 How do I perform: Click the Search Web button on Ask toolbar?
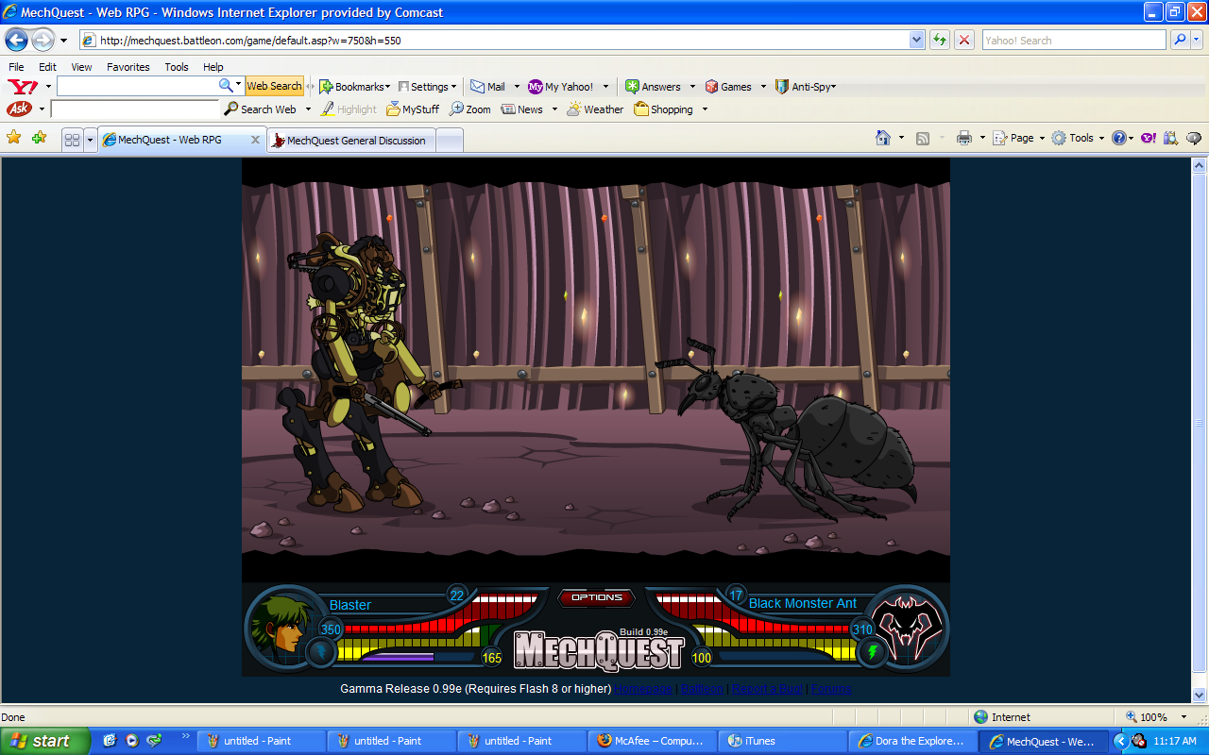(x=260, y=109)
